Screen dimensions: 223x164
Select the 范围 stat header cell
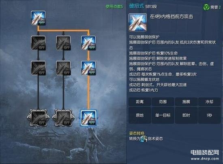tap(163, 102)
